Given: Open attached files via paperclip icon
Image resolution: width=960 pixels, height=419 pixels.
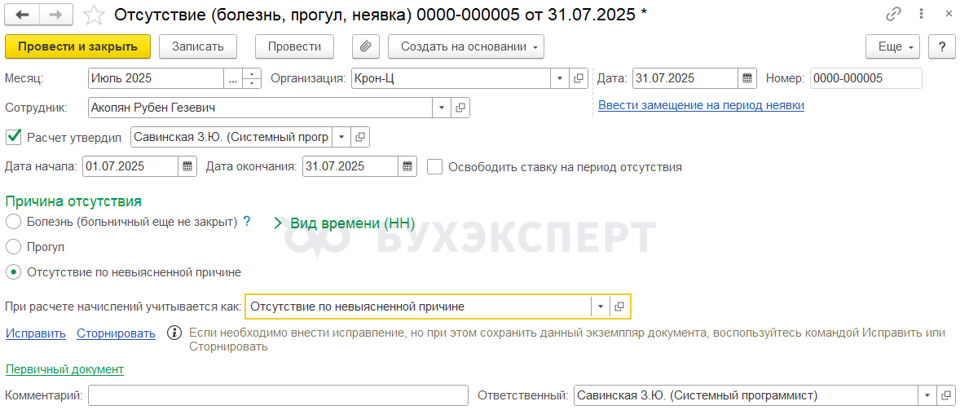Looking at the screenshot, I should coord(366,46).
